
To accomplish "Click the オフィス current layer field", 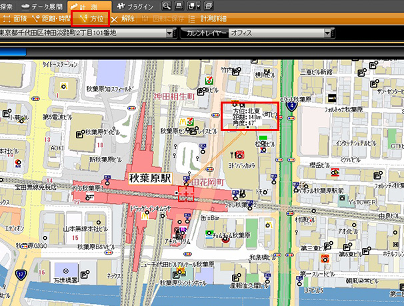I will coord(276,33).
